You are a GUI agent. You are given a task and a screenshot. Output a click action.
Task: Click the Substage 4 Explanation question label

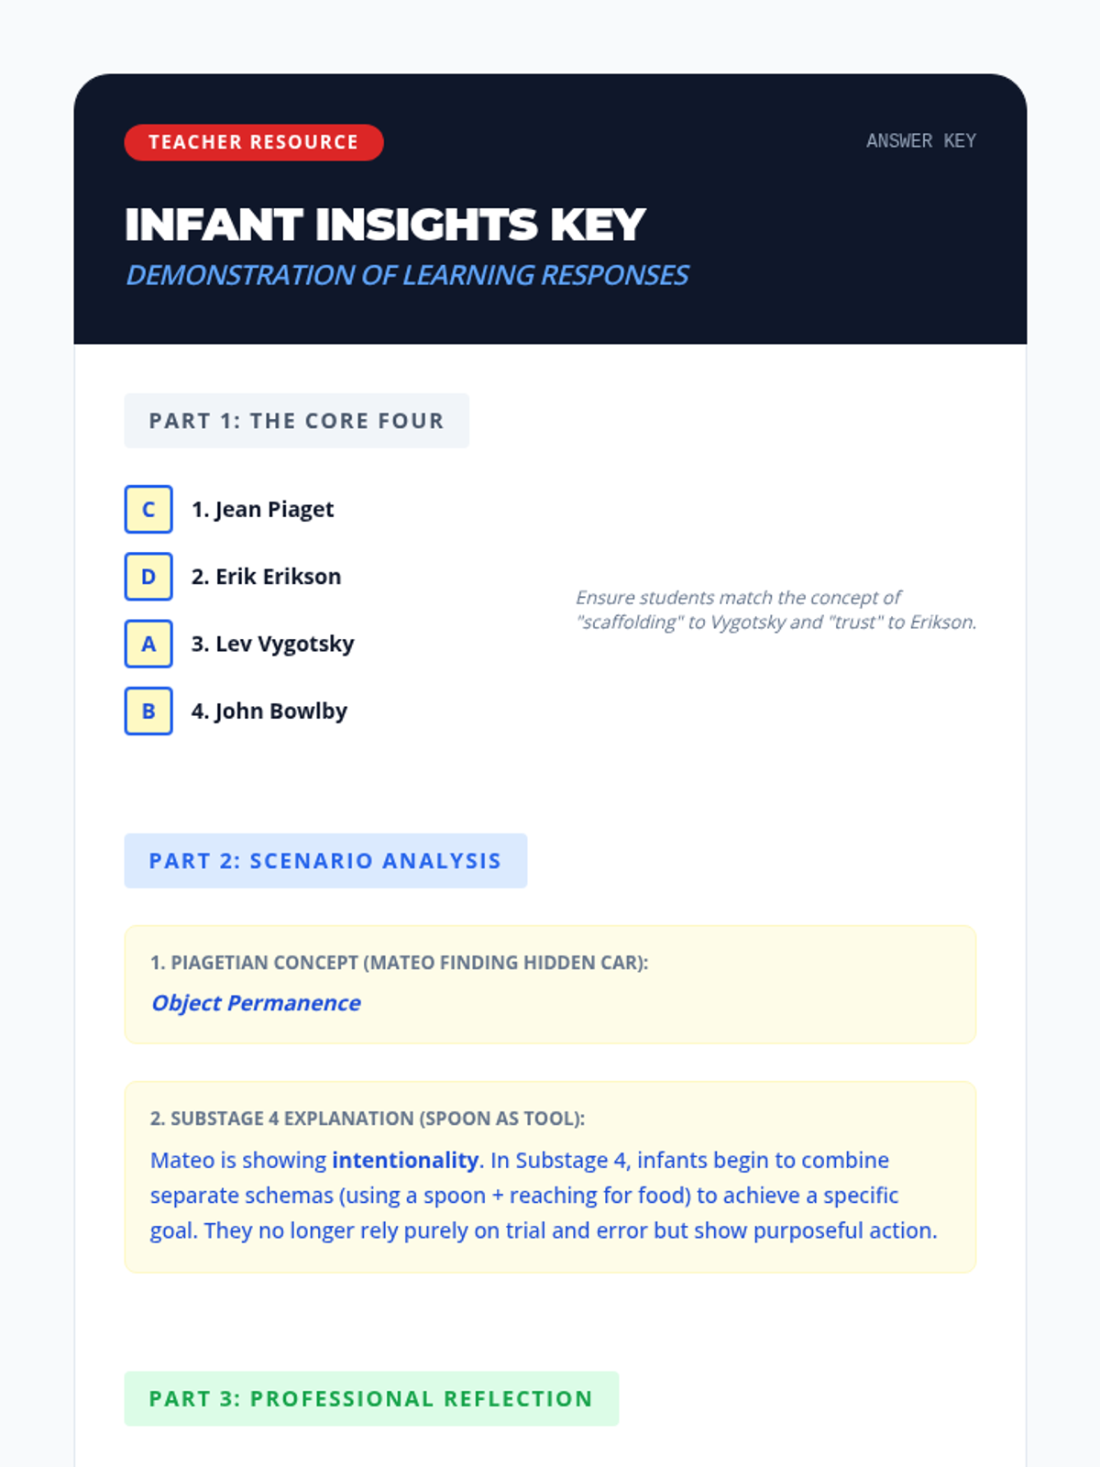pos(367,1119)
